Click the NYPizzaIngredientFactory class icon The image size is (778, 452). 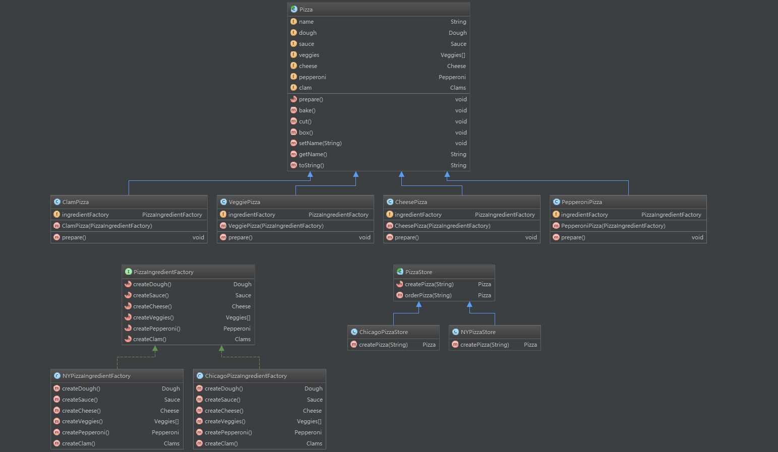coord(57,375)
